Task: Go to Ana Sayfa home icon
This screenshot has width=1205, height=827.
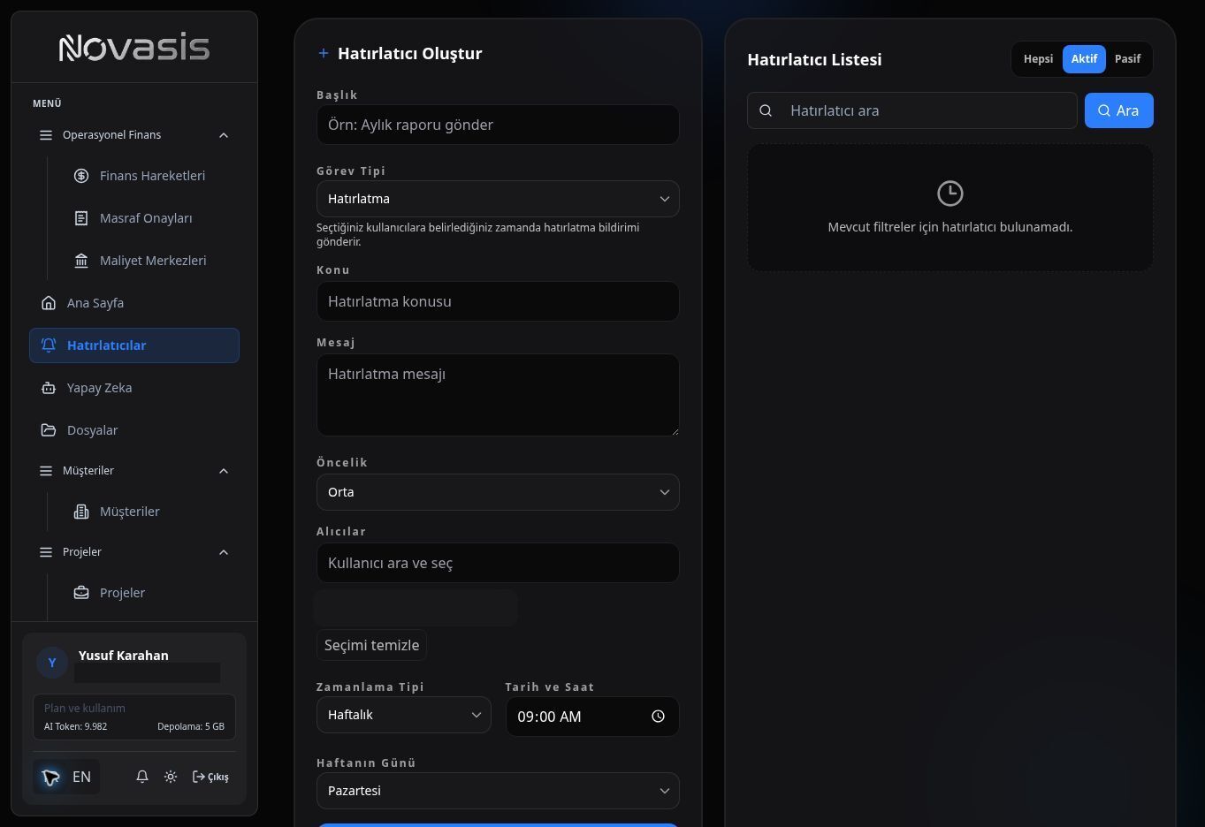Action: [49, 303]
